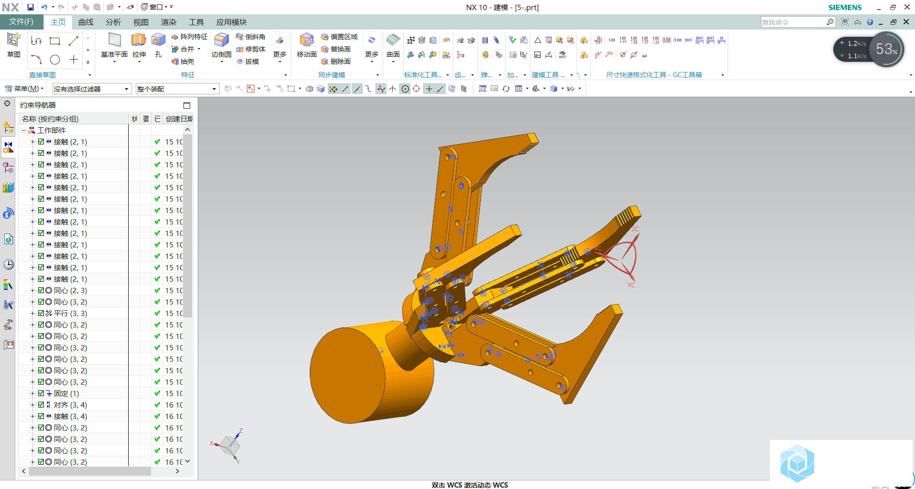This screenshot has height=489, width=915.
Task: Click the 查找命令 search field
Action: pyautogui.click(x=793, y=22)
